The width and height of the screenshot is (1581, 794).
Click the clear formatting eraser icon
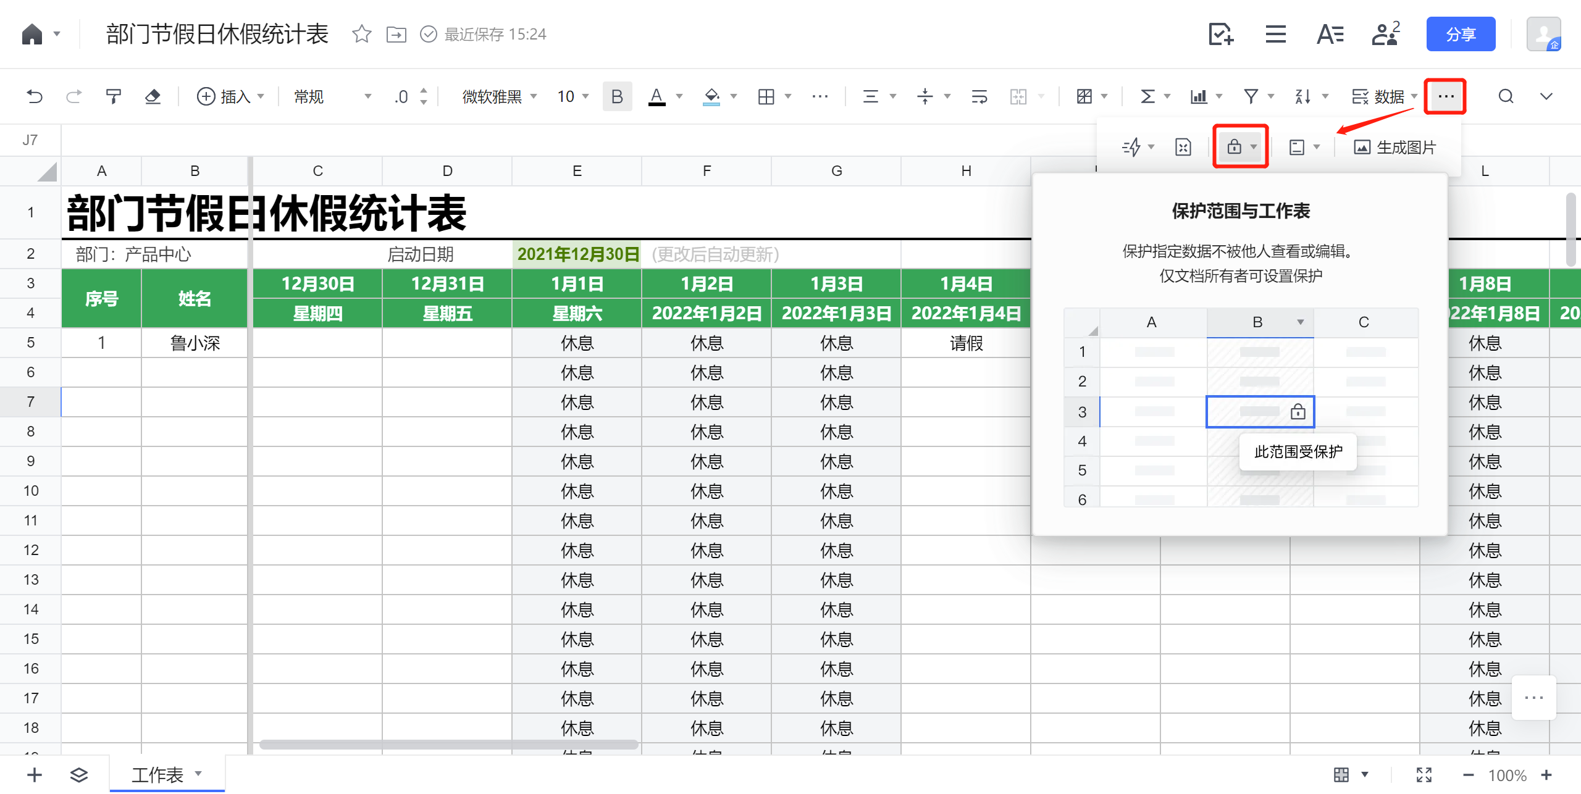click(x=153, y=96)
